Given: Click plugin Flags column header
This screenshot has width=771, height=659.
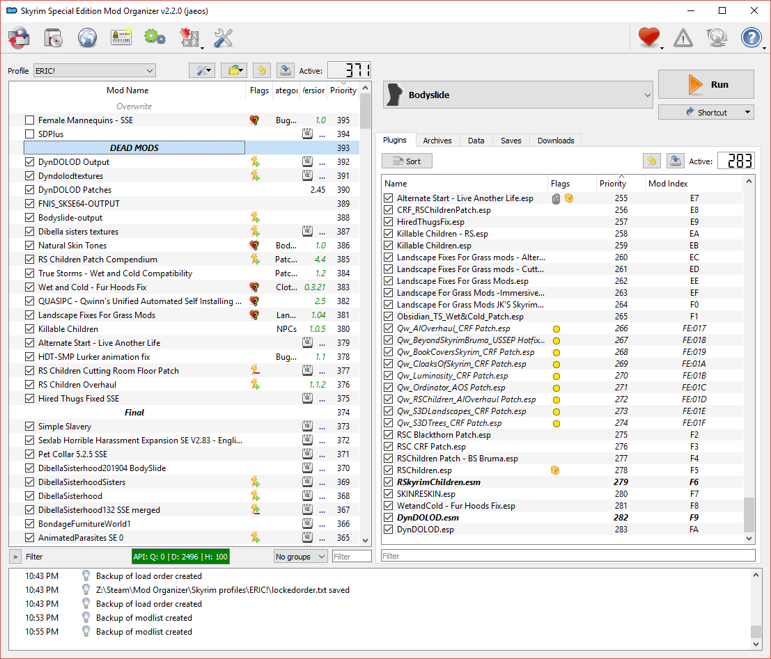Looking at the screenshot, I should tap(572, 183).
